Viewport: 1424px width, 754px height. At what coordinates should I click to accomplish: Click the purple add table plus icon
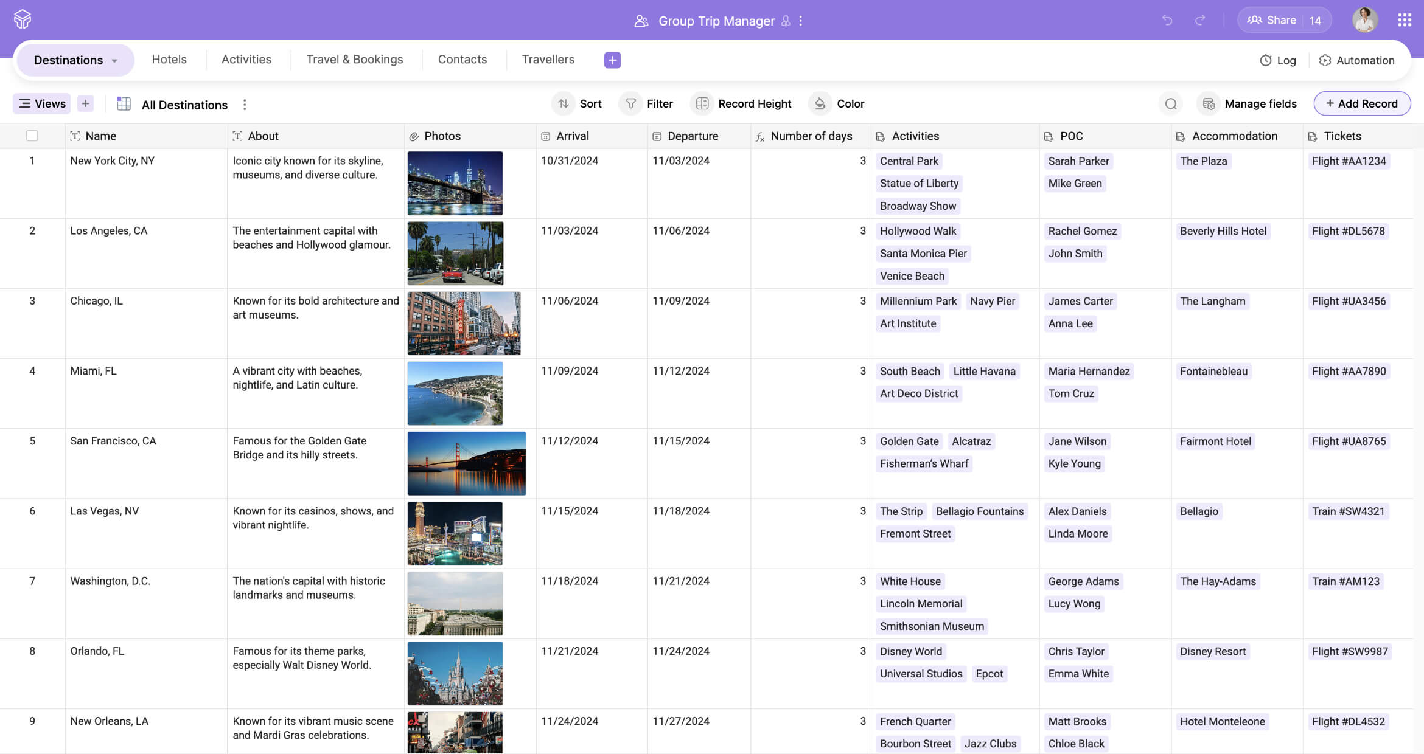[x=612, y=60]
